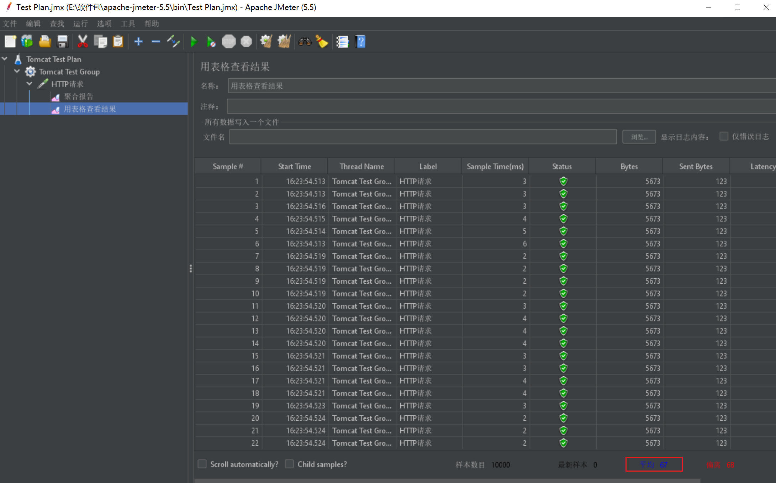Open the 编辑 menu
The image size is (776, 483).
point(33,23)
